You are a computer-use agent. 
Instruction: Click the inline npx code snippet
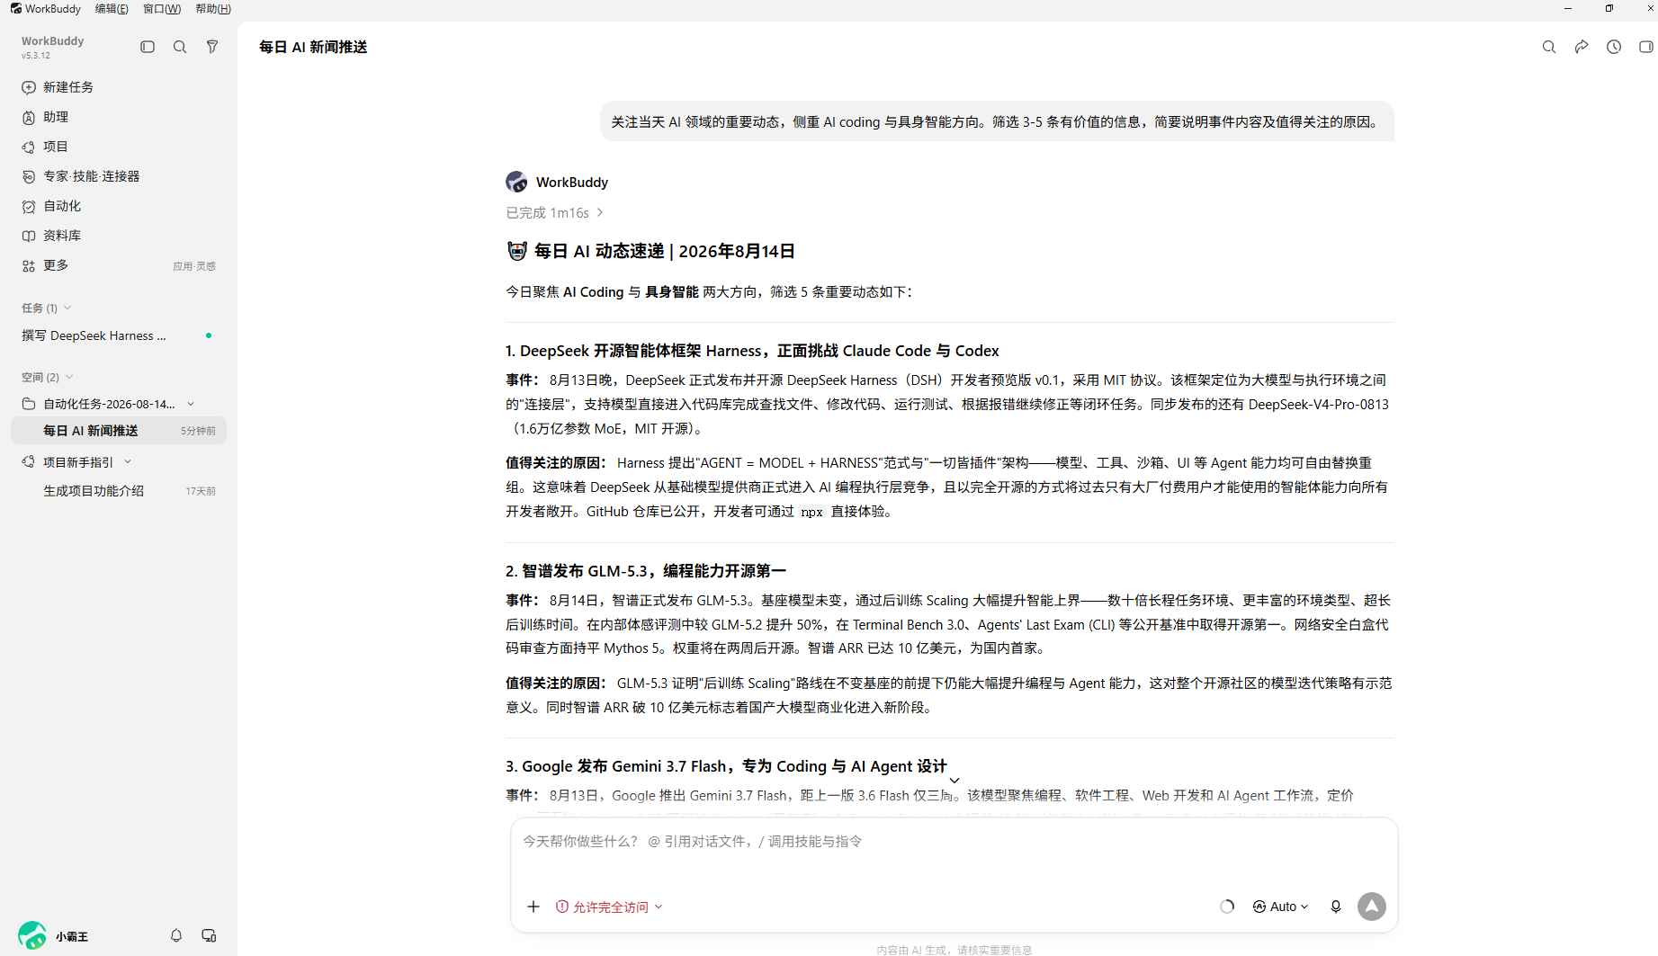coord(811,512)
